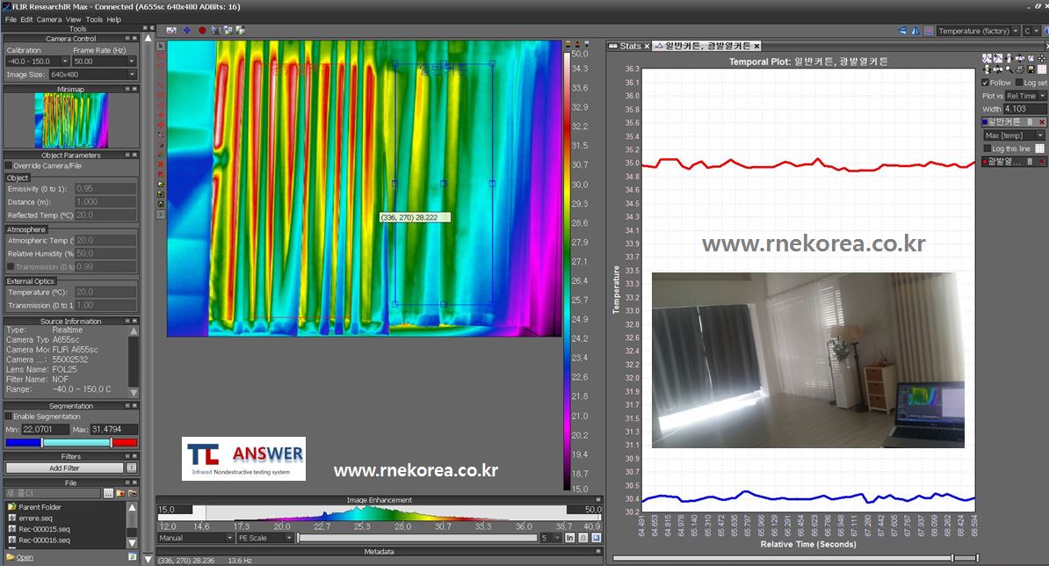Enable the Override Camera/File checkbox
The height and width of the screenshot is (566, 1049).
[x=9, y=165]
